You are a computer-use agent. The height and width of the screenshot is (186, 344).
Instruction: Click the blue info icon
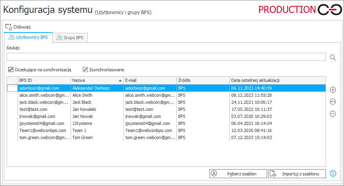click(333, 173)
